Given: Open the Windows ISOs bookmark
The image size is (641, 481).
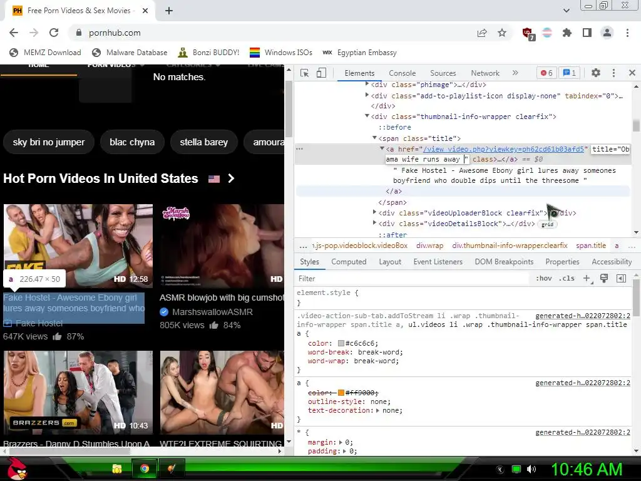Looking at the screenshot, I should pyautogui.click(x=281, y=53).
